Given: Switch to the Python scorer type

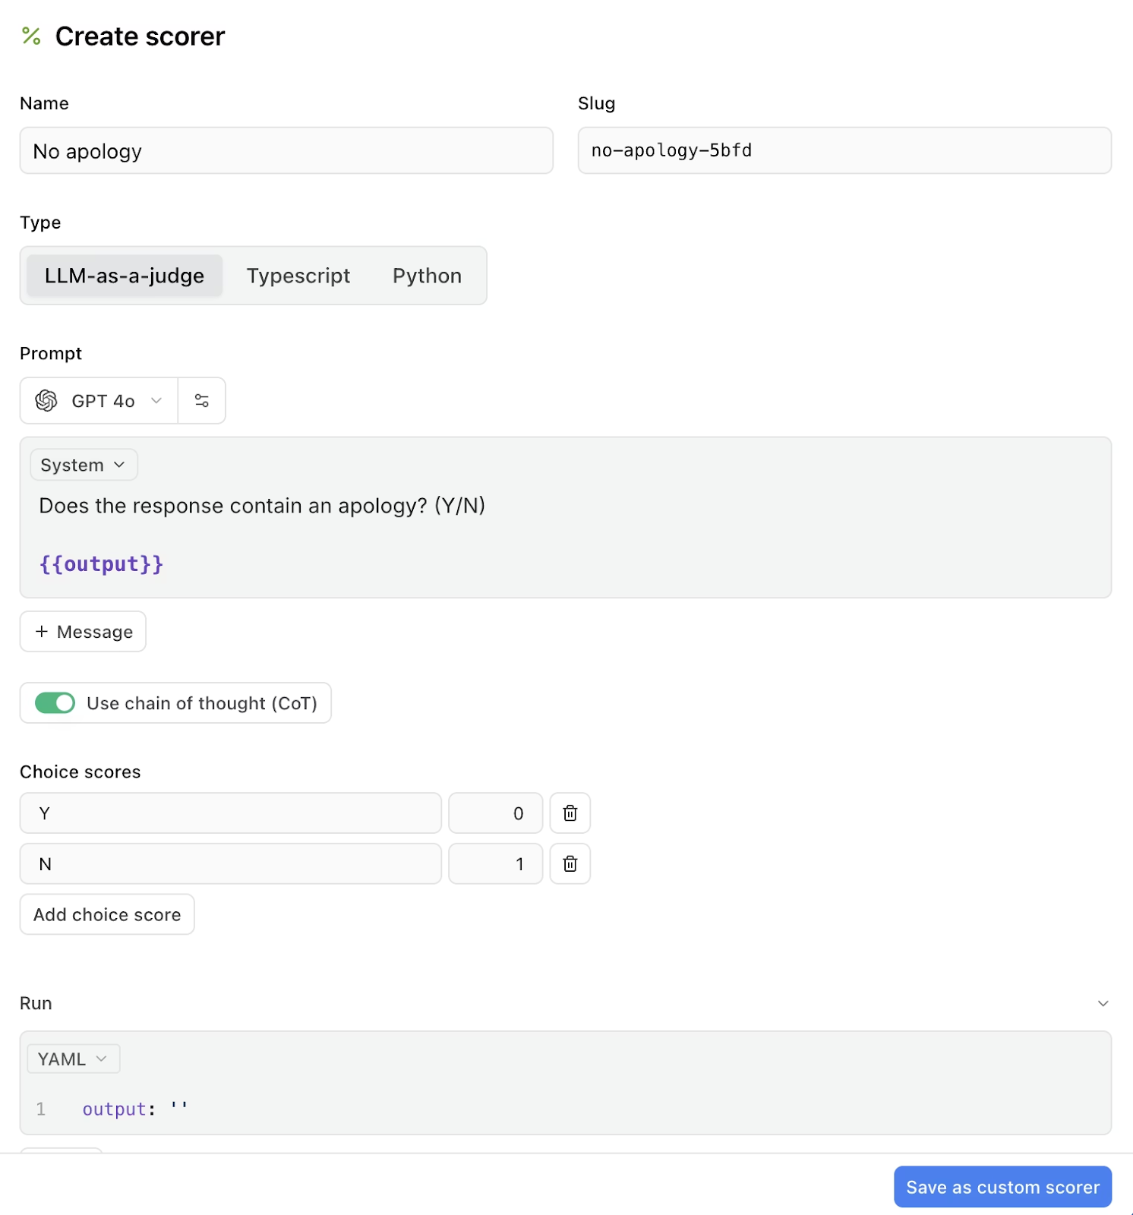Looking at the screenshot, I should [x=426, y=276].
